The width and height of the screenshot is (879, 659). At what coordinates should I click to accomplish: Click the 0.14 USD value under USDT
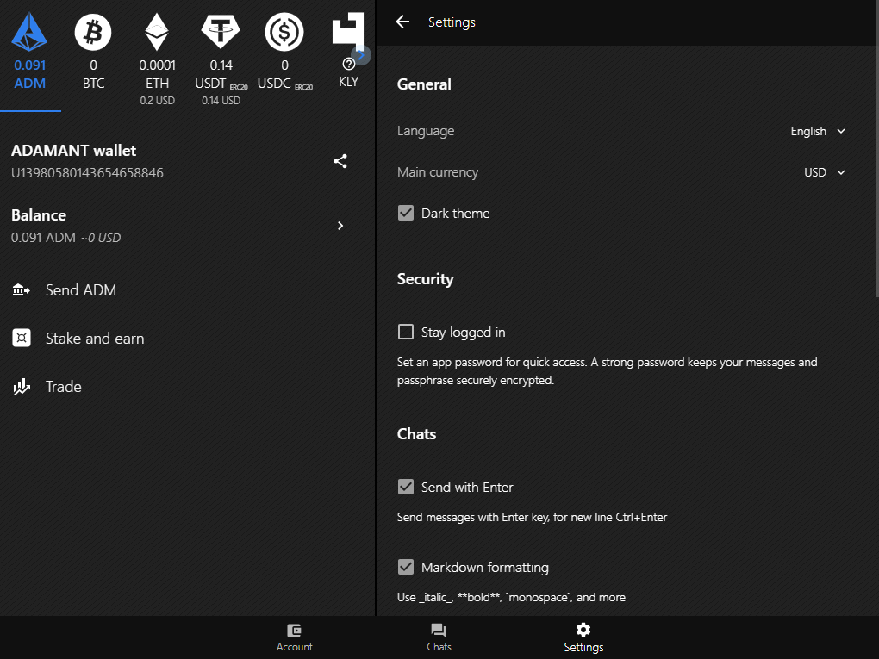221,101
